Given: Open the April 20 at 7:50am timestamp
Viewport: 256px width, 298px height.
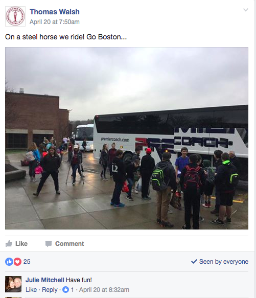Looking at the screenshot, I should pyautogui.click(x=55, y=22).
